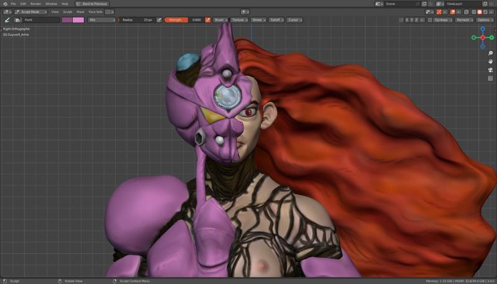Open the Options popover button

coord(485,20)
